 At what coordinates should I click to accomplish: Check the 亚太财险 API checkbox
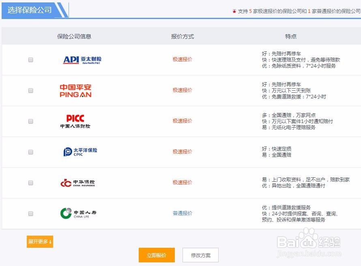click(30, 60)
